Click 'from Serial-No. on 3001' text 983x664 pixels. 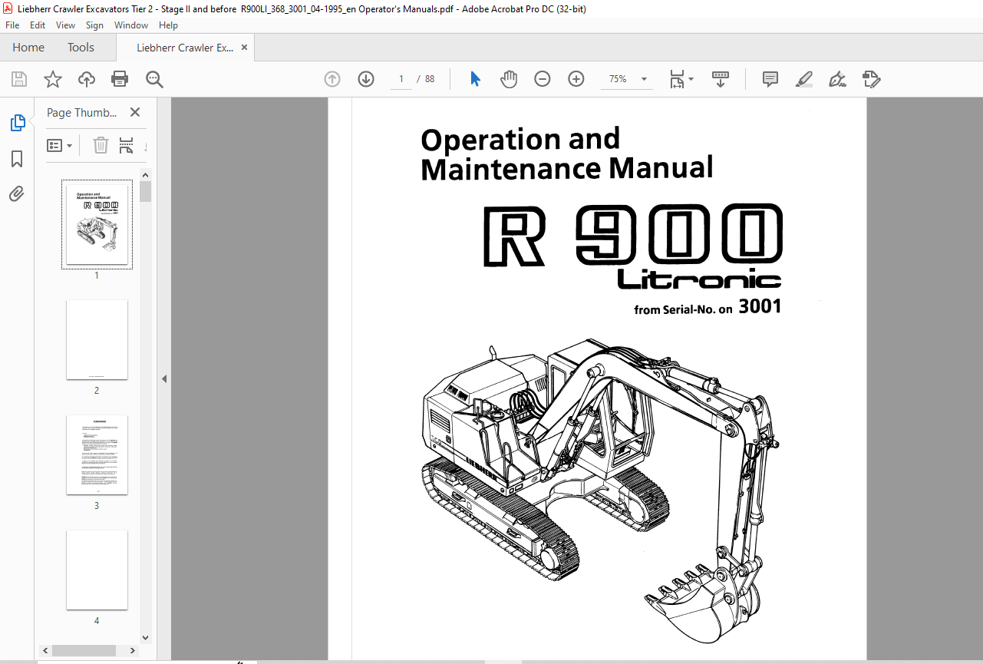point(708,308)
